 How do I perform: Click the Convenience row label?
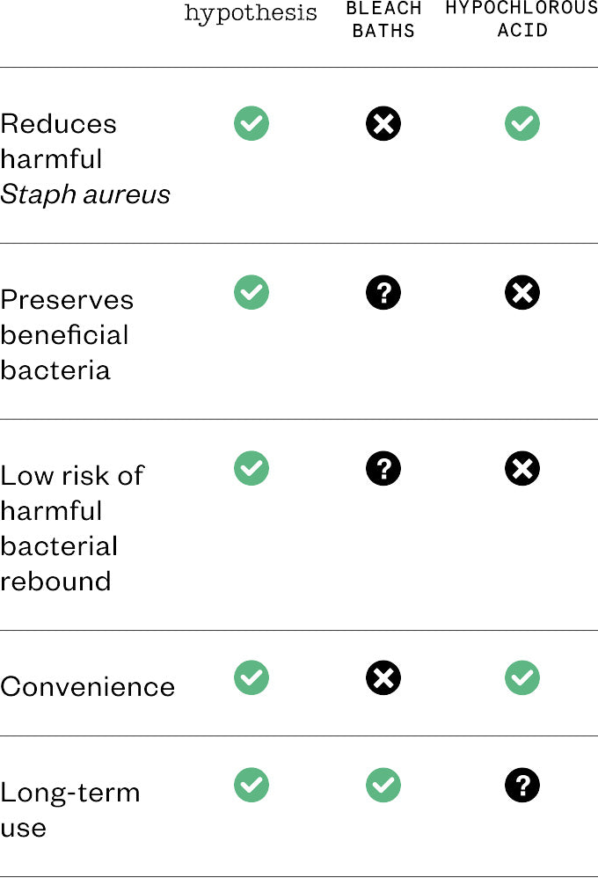pyautogui.click(x=88, y=686)
